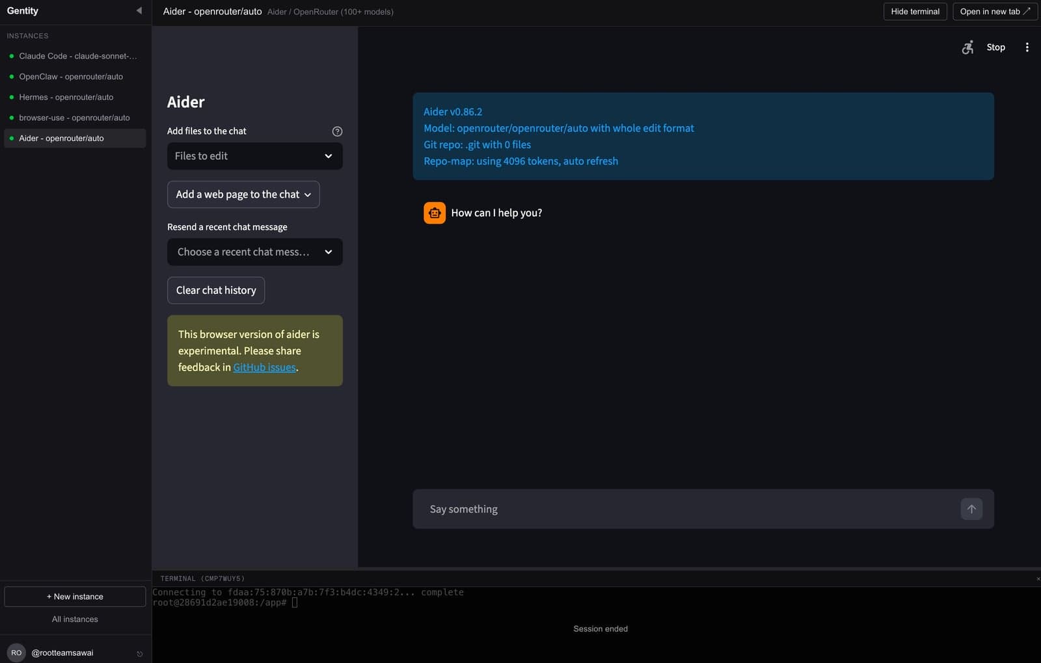1041x663 pixels.
Task: Click the TERMINAL (CMP7WUY5) header label
Action: point(202,578)
